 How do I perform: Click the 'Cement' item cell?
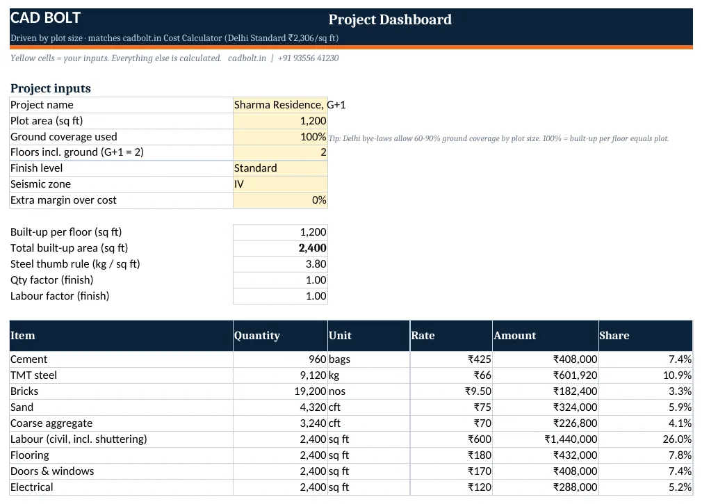[x=122, y=359]
